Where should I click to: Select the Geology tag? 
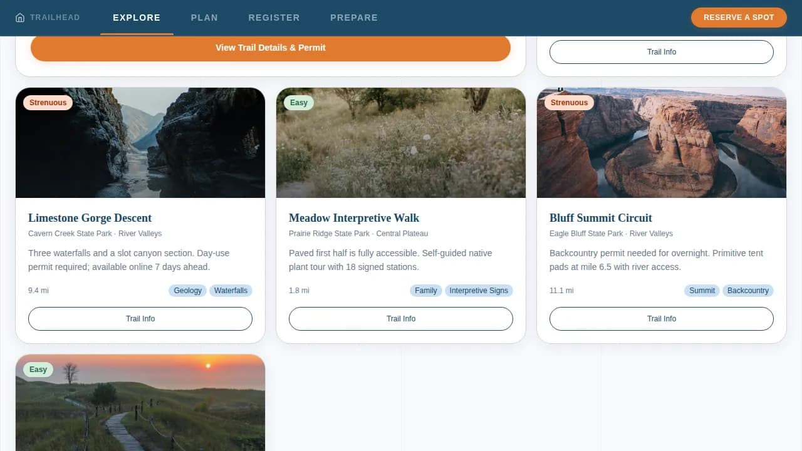tap(188, 291)
